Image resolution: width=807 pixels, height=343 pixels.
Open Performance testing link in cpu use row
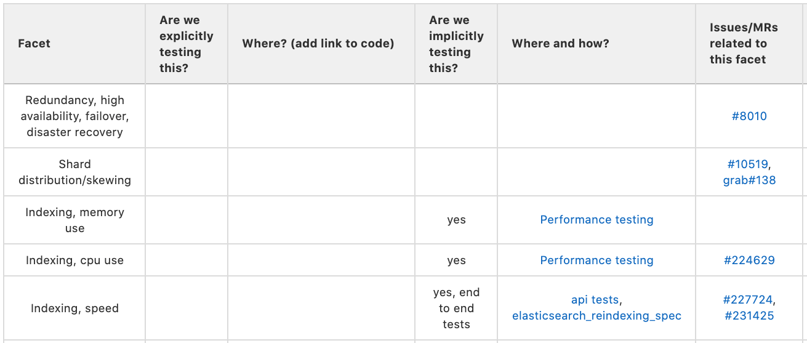click(596, 260)
